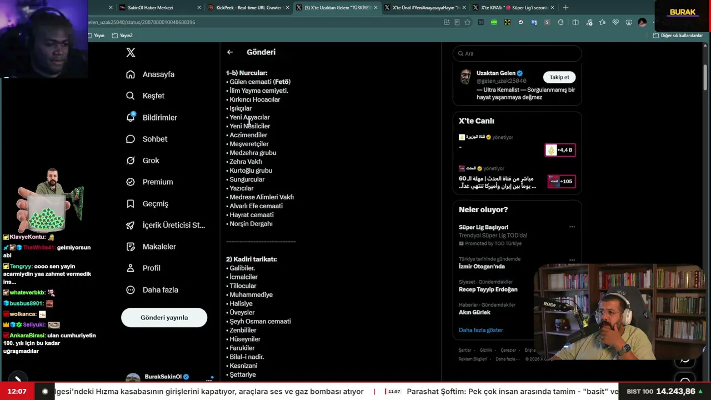Open Geçmiş via its sidebar icon
The image size is (711, 400).
[x=131, y=204]
